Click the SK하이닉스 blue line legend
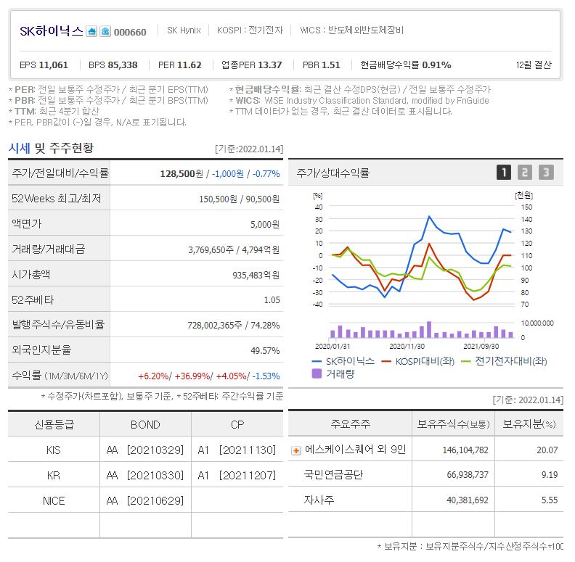The image size is (575, 562). pos(343,361)
